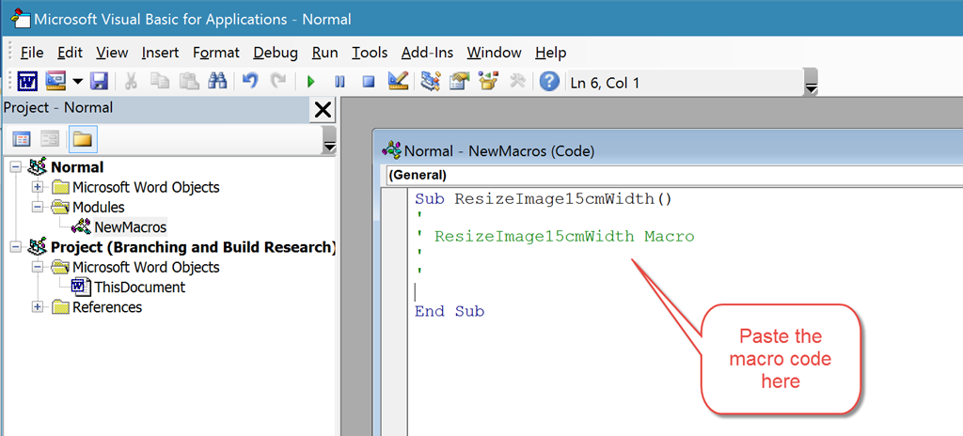Open the Project Explorer toolbar icon
This screenshot has width=963, height=436.
(431, 82)
